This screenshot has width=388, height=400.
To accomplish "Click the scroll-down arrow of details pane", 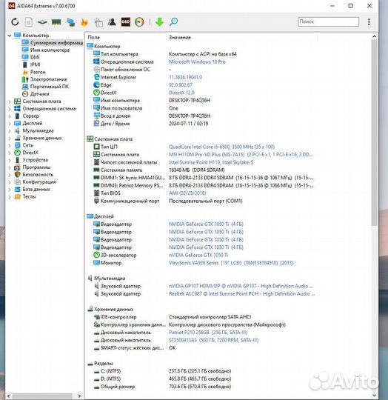I will [374, 396].
